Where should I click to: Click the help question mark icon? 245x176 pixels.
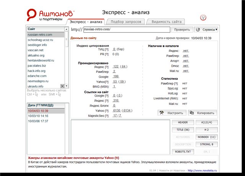coord(203,18)
